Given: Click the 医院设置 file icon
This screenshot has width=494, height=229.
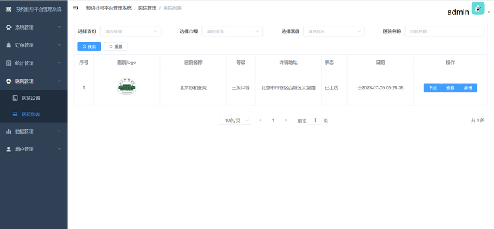Looking at the screenshot, I should tap(15, 98).
